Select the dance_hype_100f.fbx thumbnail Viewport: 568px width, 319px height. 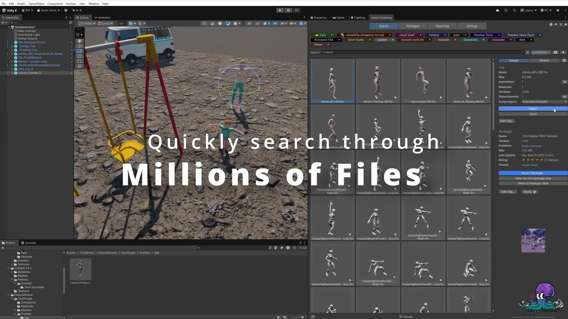click(423, 82)
